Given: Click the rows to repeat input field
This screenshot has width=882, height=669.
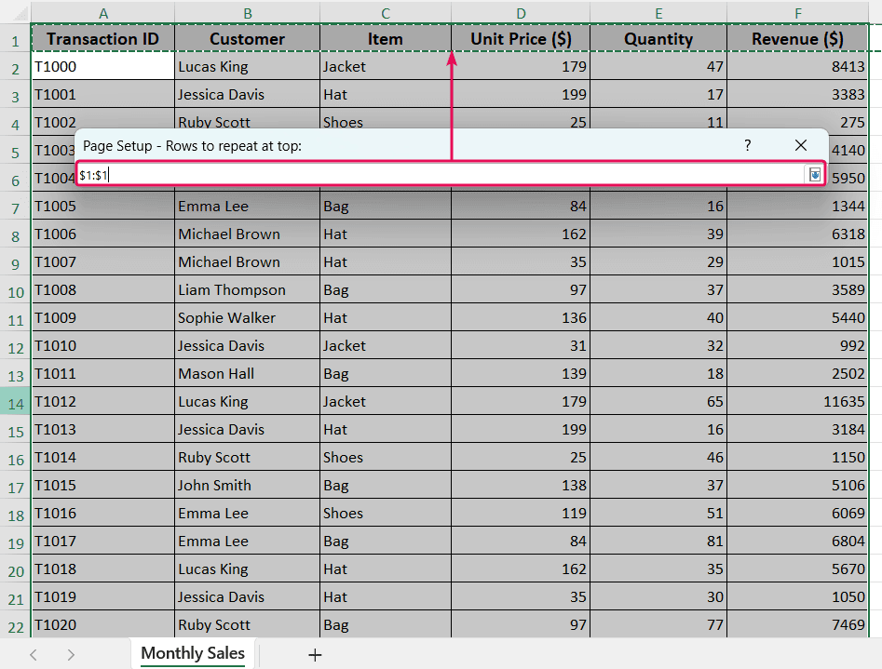Looking at the screenshot, I should [x=441, y=175].
